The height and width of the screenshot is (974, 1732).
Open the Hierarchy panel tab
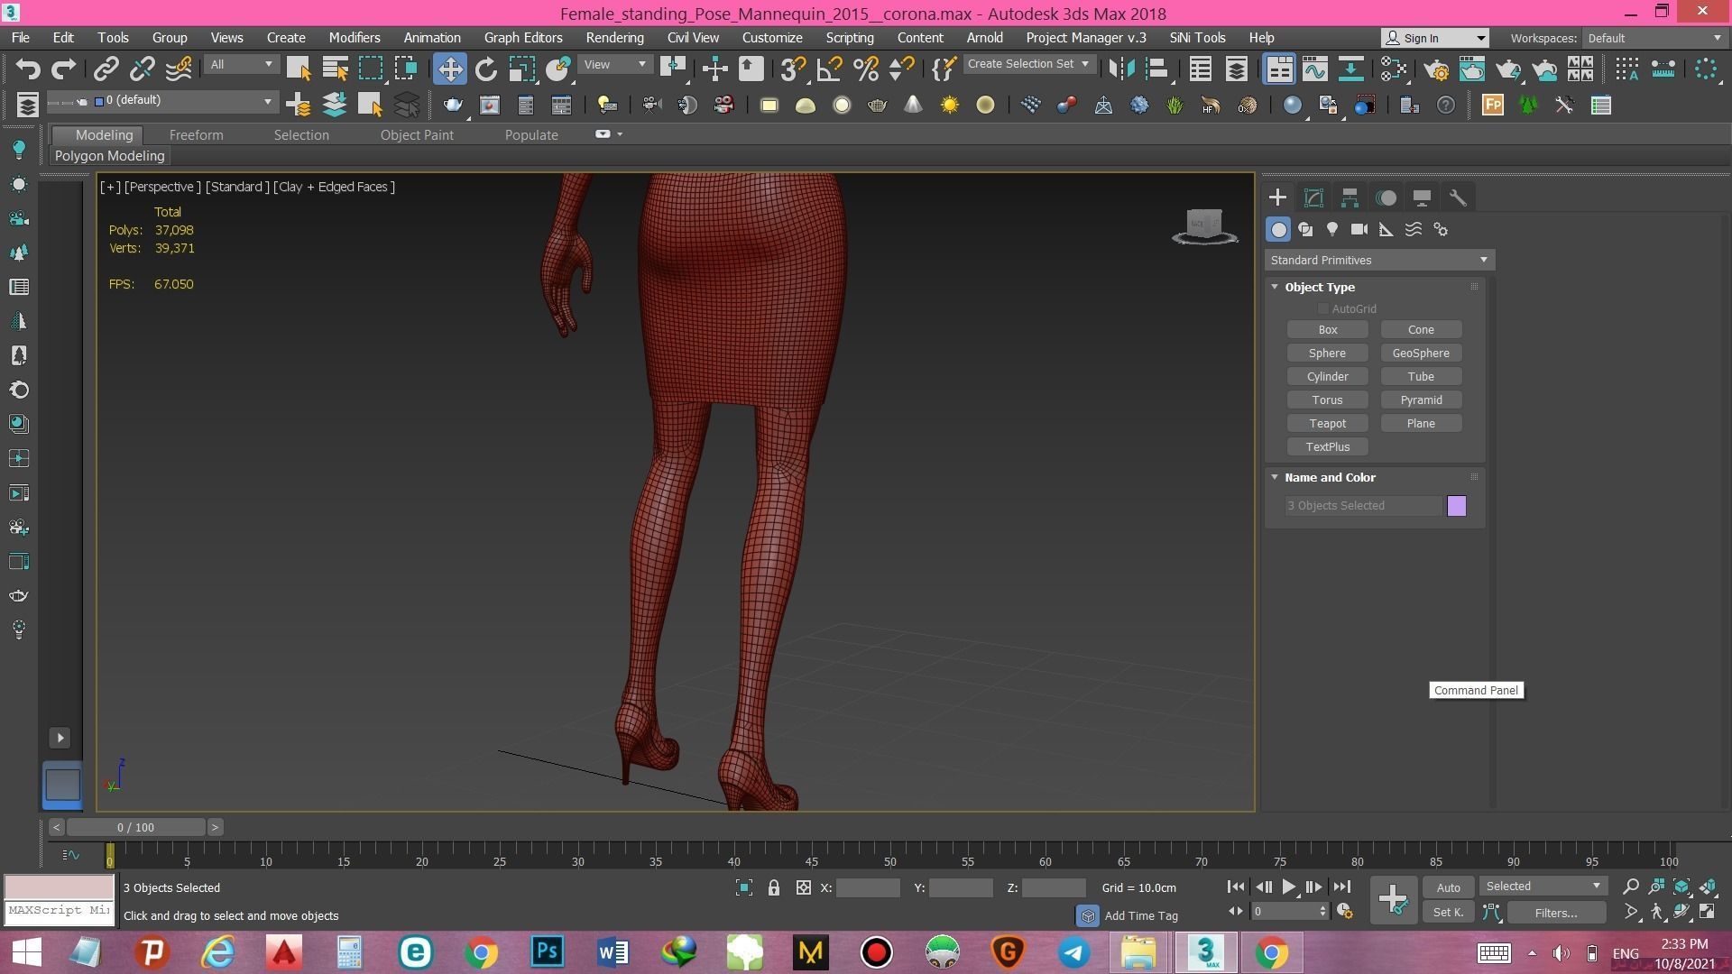pyautogui.click(x=1350, y=198)
